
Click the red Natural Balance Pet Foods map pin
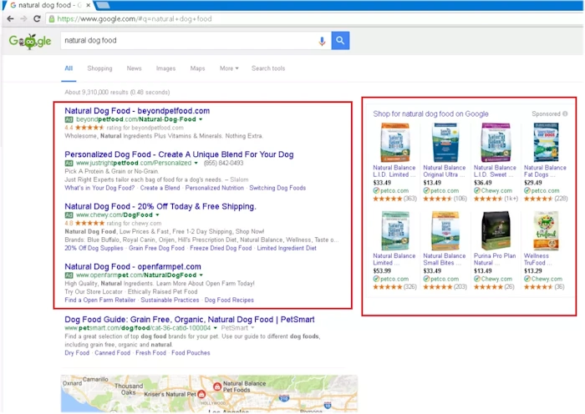[x=217, y=386]
